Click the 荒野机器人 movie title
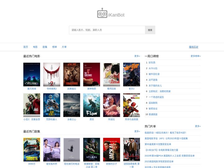 pyautogui.click(x=52, y=119)
